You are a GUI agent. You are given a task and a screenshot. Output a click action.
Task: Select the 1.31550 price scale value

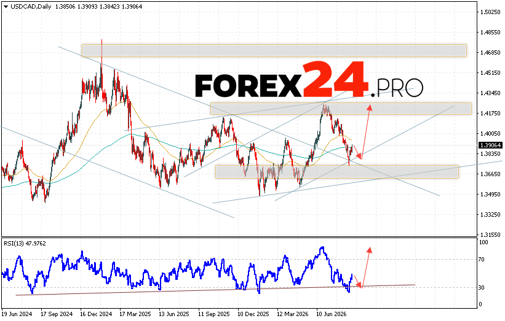490,235
